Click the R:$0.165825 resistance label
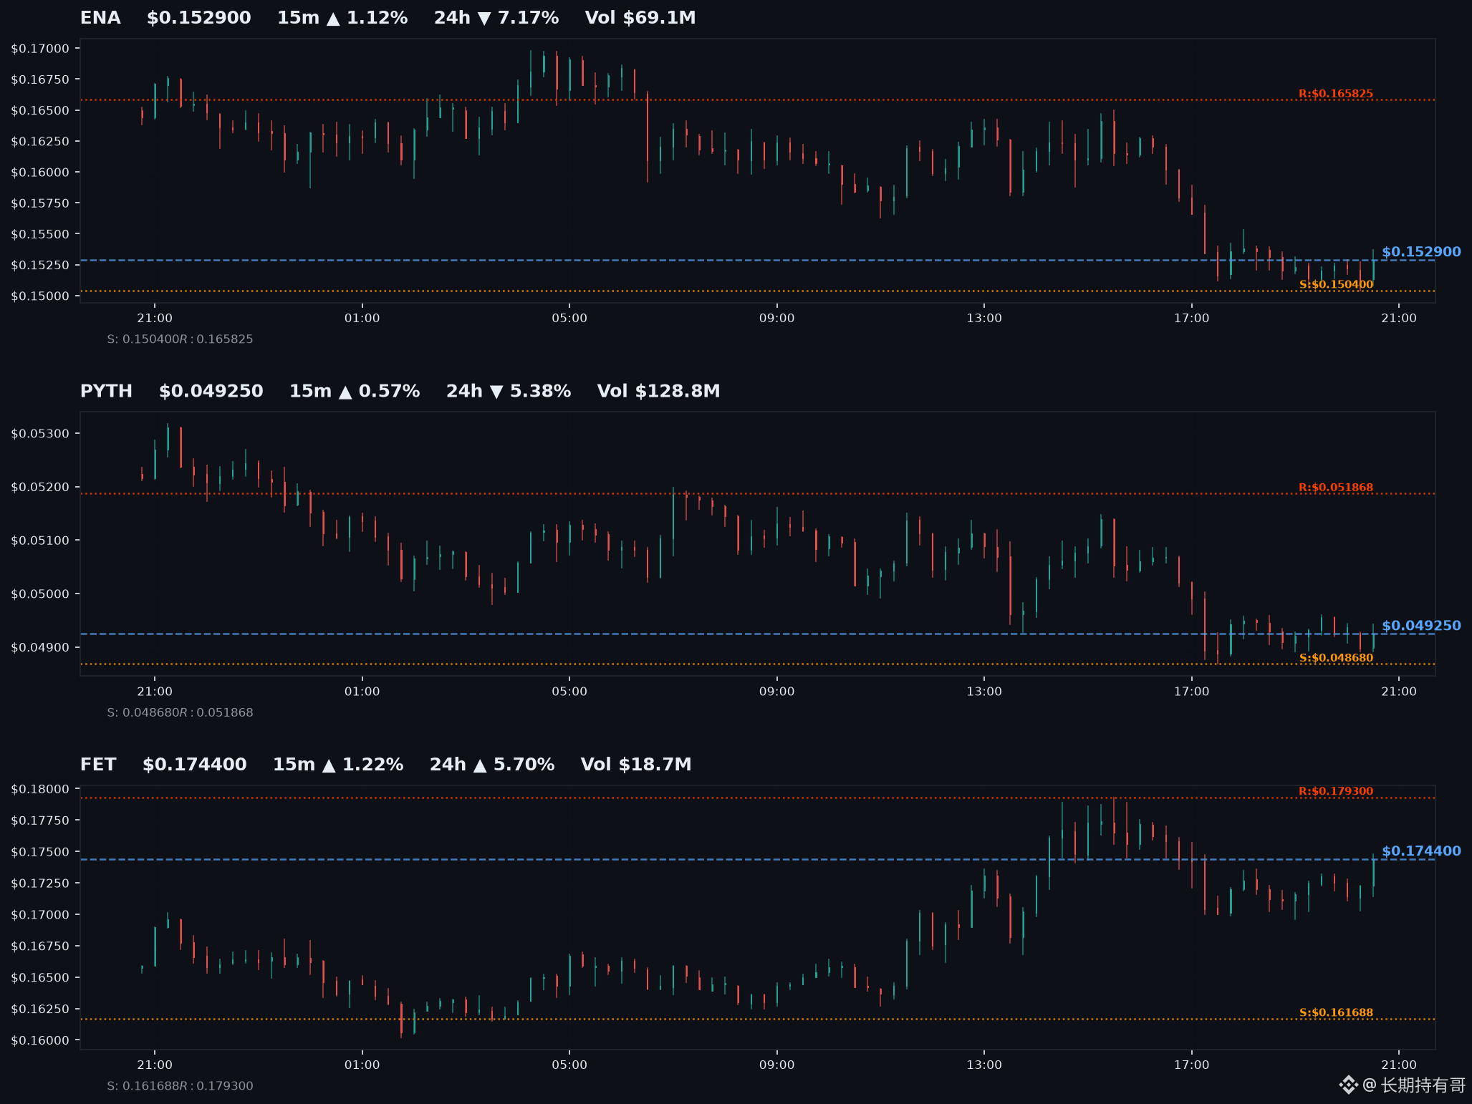Screen dimensions: 1472x1104 click(x=1336, y=94)
